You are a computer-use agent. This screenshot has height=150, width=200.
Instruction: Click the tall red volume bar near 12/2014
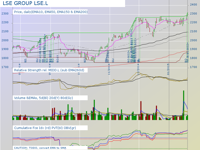pyautogui.click(x=141, y=110)
